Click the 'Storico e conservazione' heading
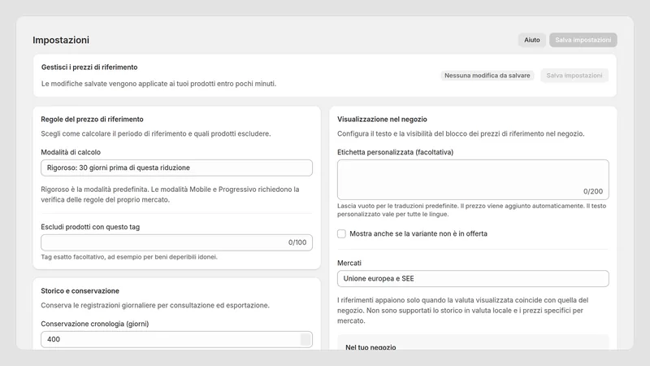Image resolution: width=650 pixels, height=366 pixels. [x=80, y=291]
